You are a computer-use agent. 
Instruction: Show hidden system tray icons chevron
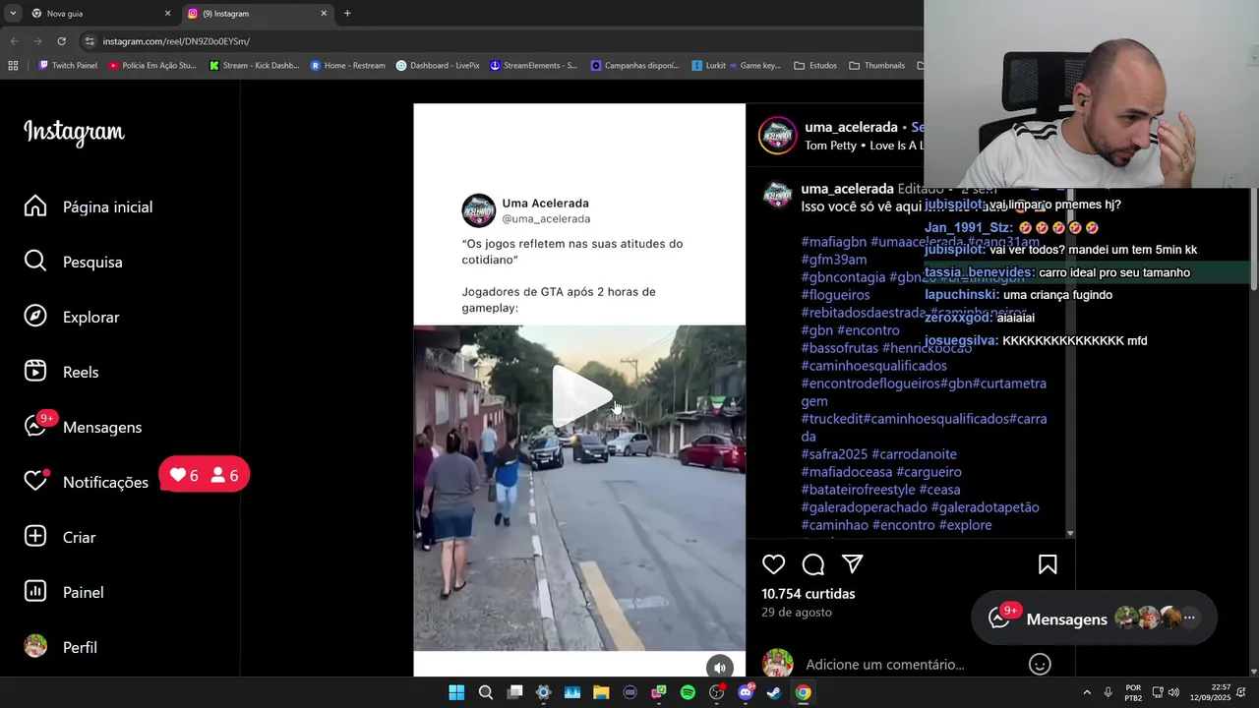(1087, 692)
